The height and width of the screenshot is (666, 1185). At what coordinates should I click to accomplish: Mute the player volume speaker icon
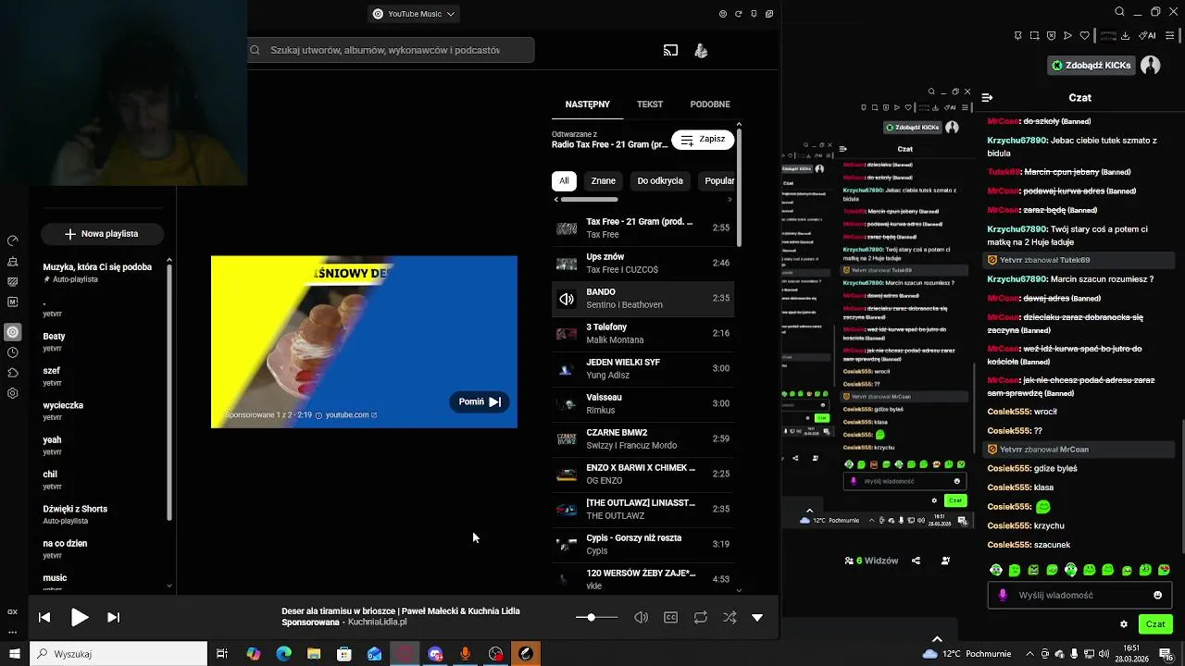[641, 617]
